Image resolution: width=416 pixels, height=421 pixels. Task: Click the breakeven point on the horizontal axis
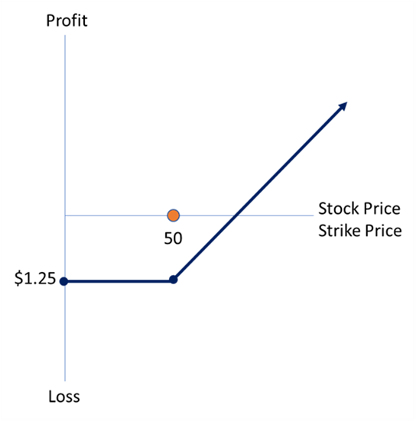click(236, 215)
